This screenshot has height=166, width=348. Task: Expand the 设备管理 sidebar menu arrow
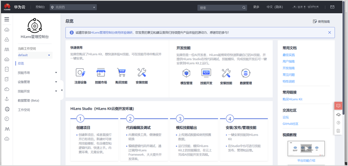56,82
